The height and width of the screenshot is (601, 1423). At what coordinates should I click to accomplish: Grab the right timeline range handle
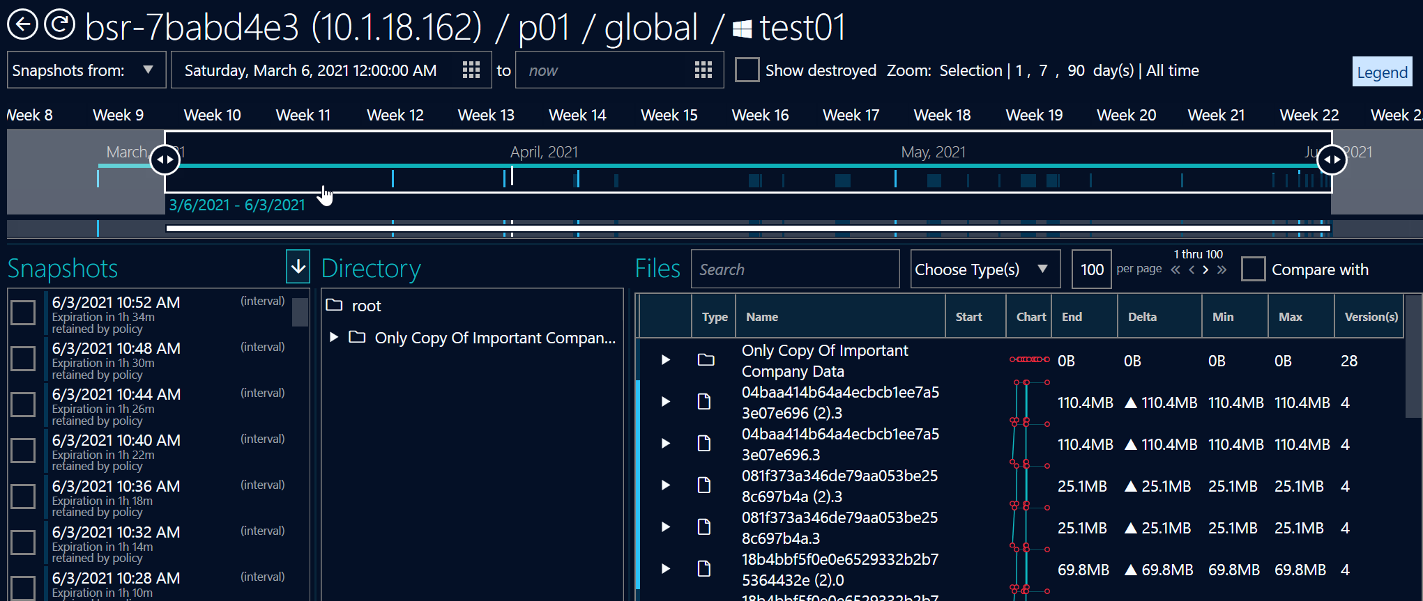[x=1332, y=160]
